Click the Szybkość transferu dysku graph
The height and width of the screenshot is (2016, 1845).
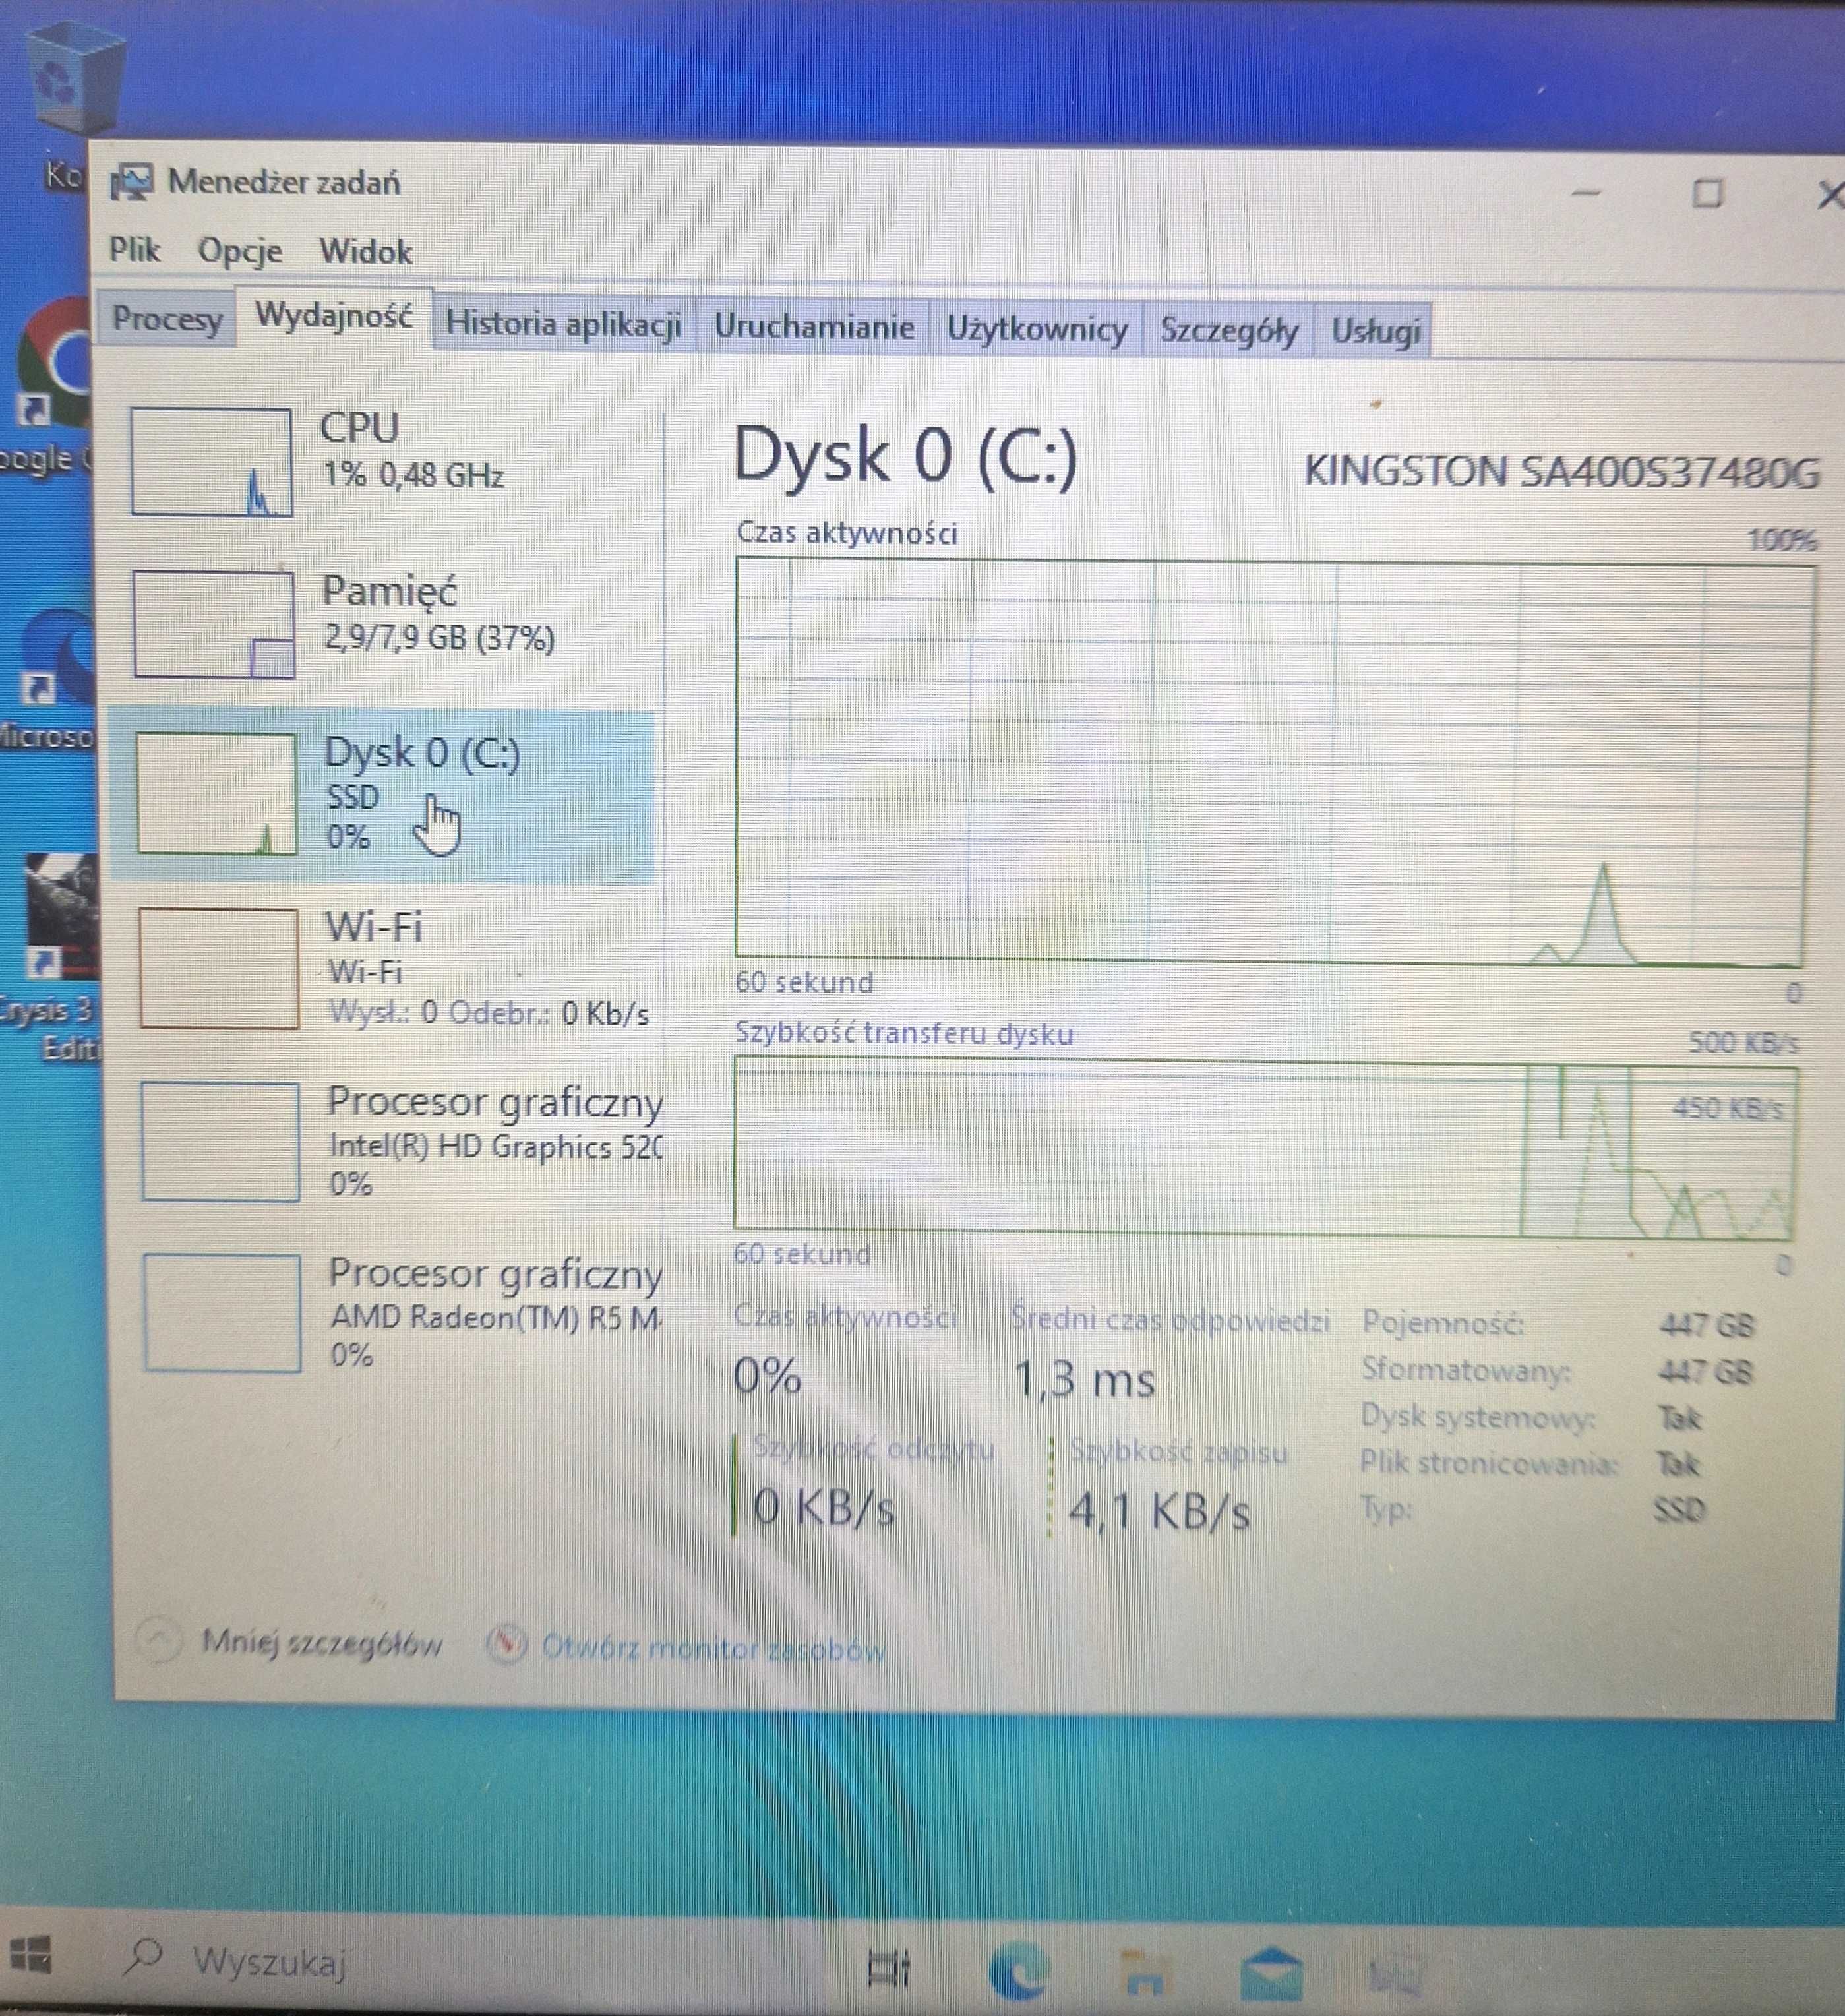click(1266, 1147)
